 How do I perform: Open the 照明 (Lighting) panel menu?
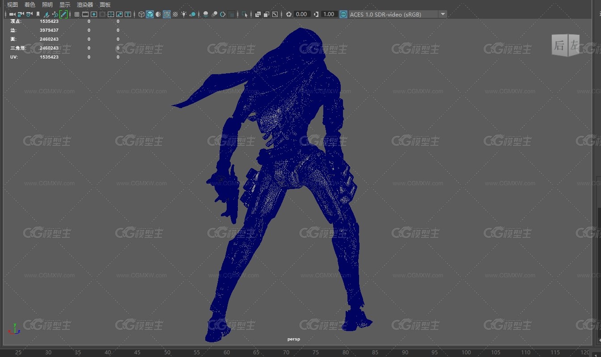(x=47, y=4)
